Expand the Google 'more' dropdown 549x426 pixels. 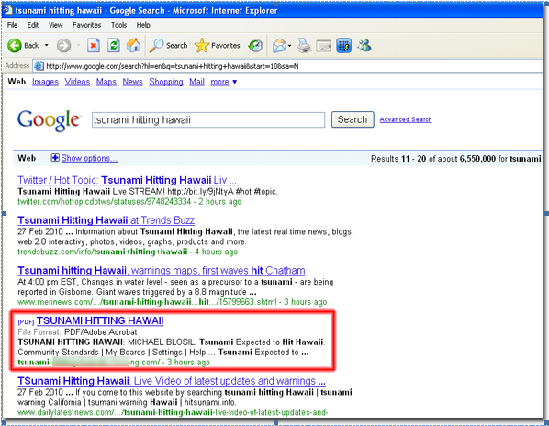(x=223, y=82)
